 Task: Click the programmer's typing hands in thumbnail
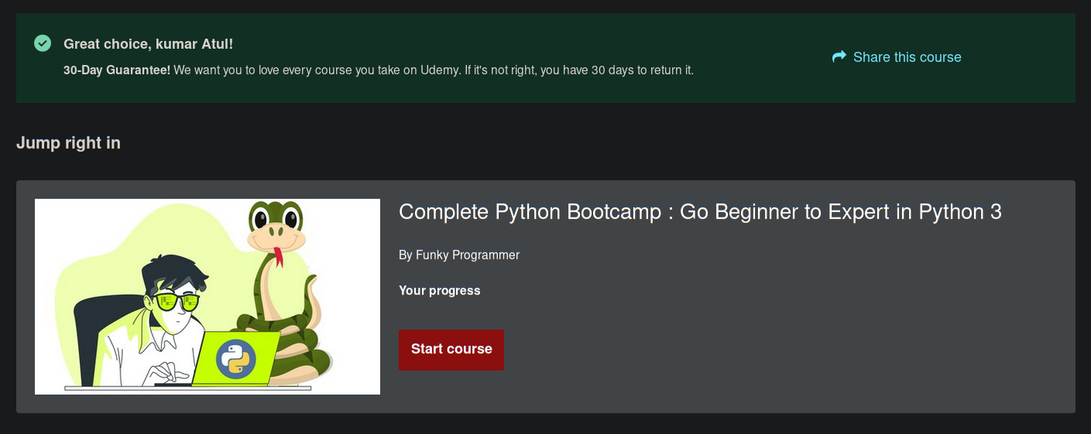point(169,371)
